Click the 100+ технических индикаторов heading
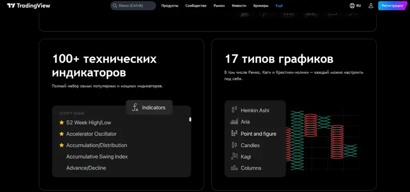 pos(105,66)
